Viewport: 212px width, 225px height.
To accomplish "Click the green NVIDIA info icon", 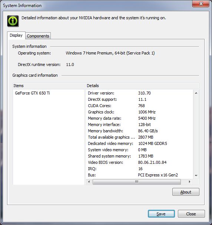I will coord(13,21).
